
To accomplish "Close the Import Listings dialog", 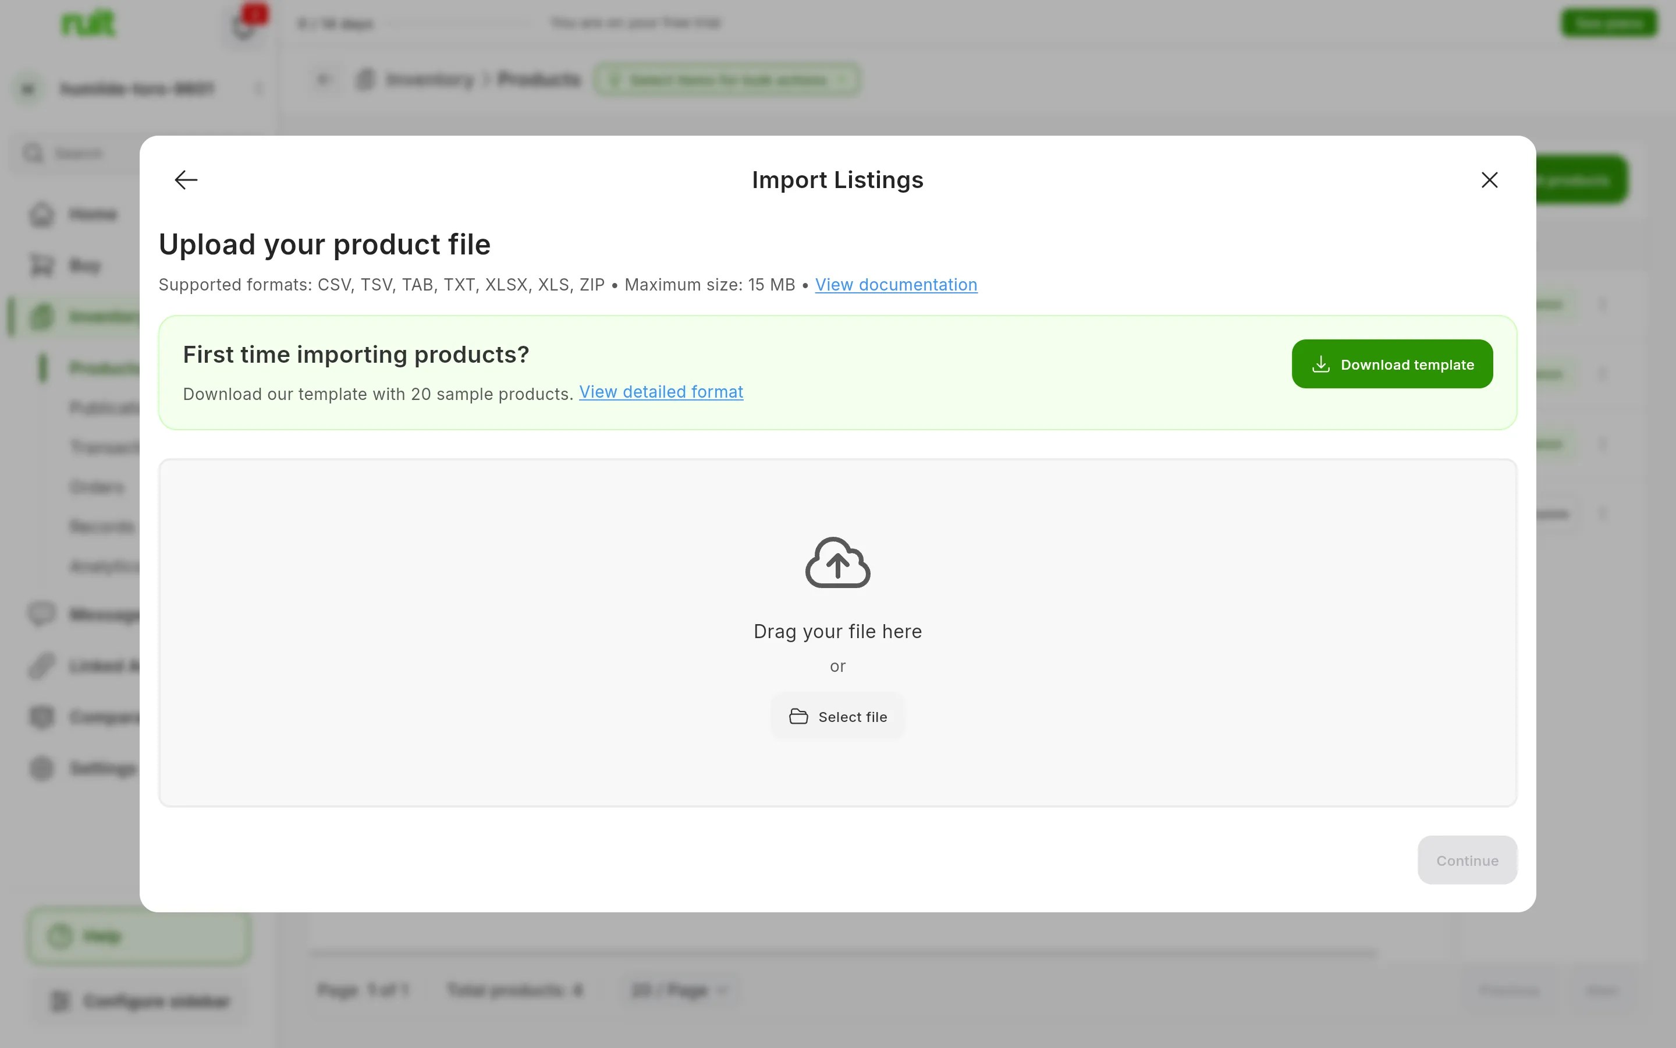I will (1489, 180).
